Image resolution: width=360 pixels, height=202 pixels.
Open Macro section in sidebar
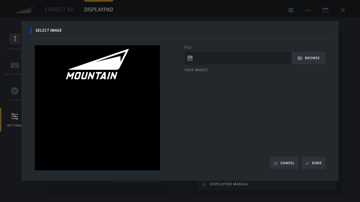(x=15, y=94)
